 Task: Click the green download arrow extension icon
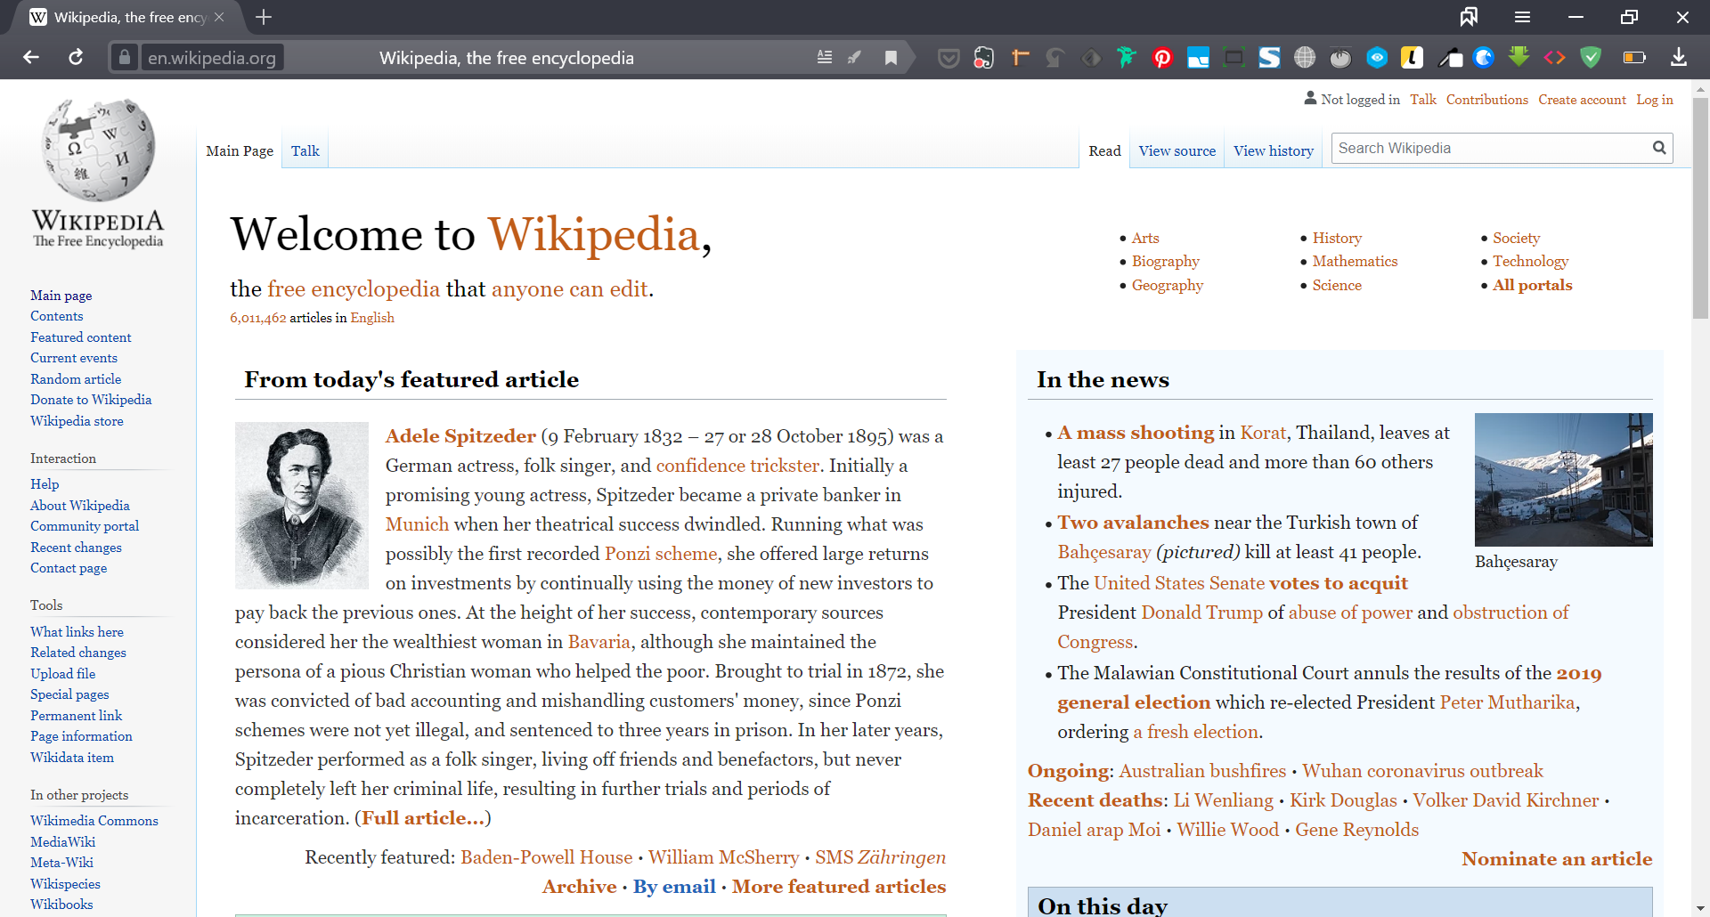(1519, 57)
